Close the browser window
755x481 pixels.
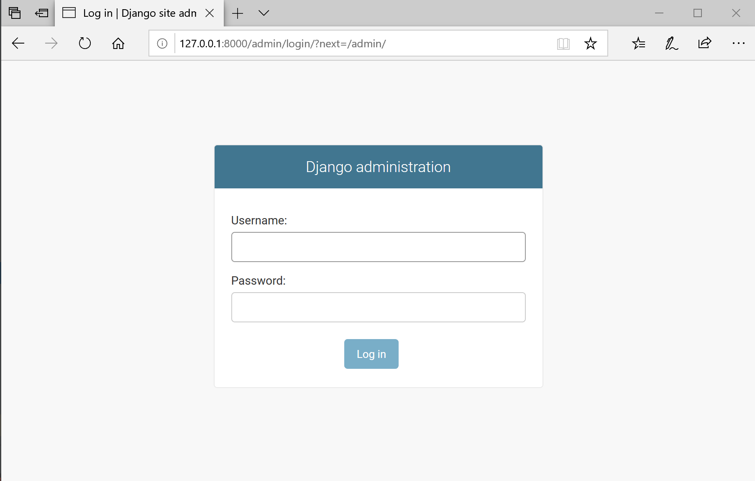[x=736, y=13]
